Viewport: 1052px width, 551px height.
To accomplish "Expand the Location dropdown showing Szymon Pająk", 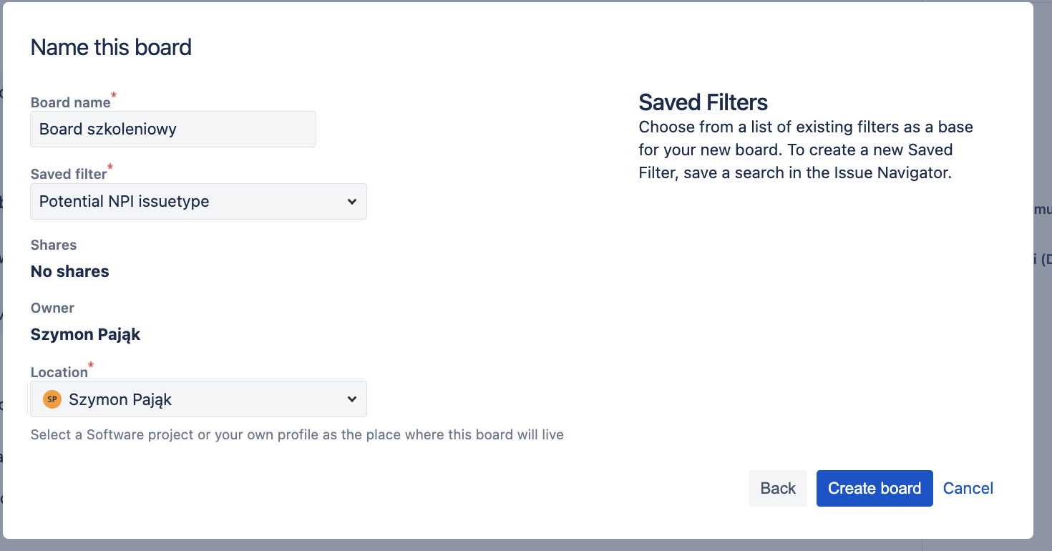I will [198, 399].
